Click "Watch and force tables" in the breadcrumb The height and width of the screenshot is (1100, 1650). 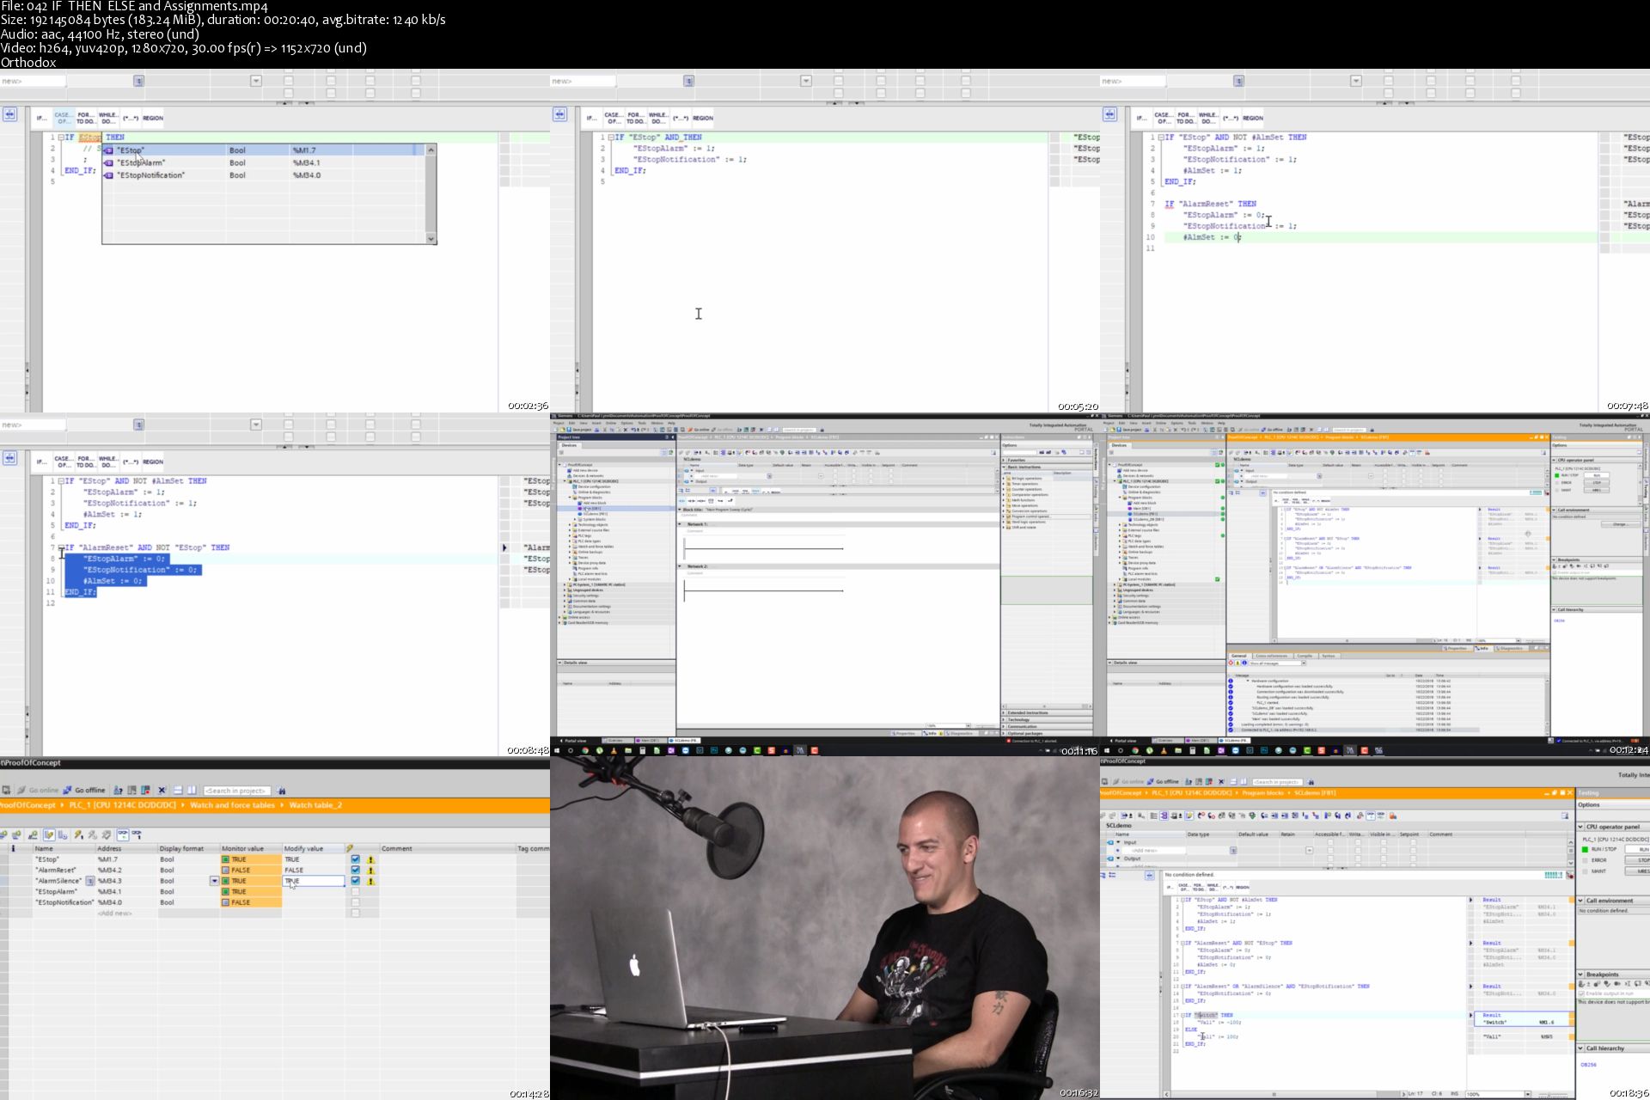pos(232,805)
